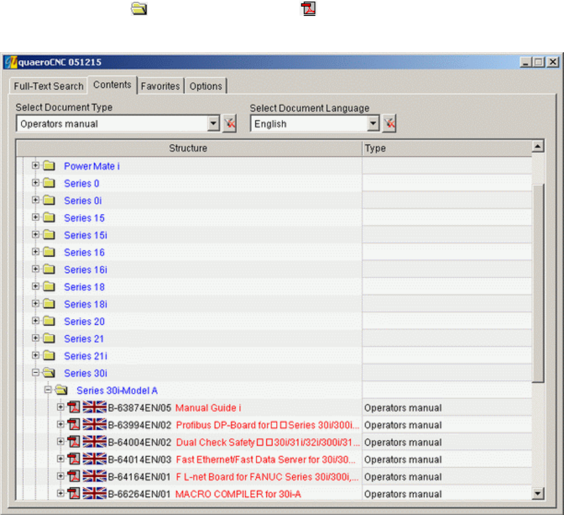Screen dimensions: 564x515
Task: Click the scrollbar down arrow
Action: coord(538,494)
